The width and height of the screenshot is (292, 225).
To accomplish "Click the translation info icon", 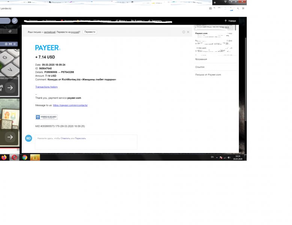I will (x=183, y=32).
